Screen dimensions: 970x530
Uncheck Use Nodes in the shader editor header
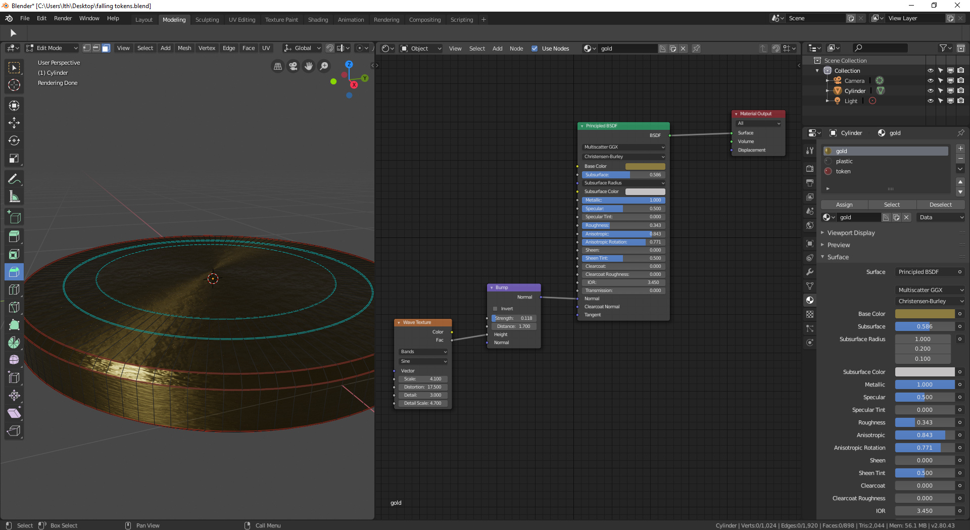[x=535, y=49]
